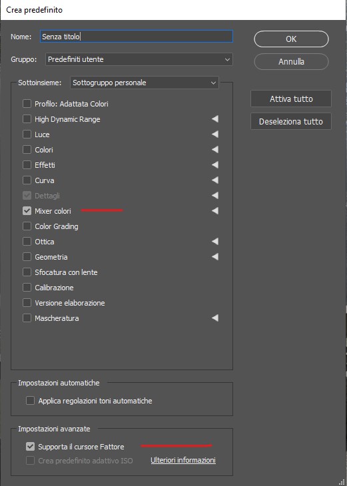Tick the Colori checkbox
The width and height of the screenshot is (347, 486).
tap(27, 149)
